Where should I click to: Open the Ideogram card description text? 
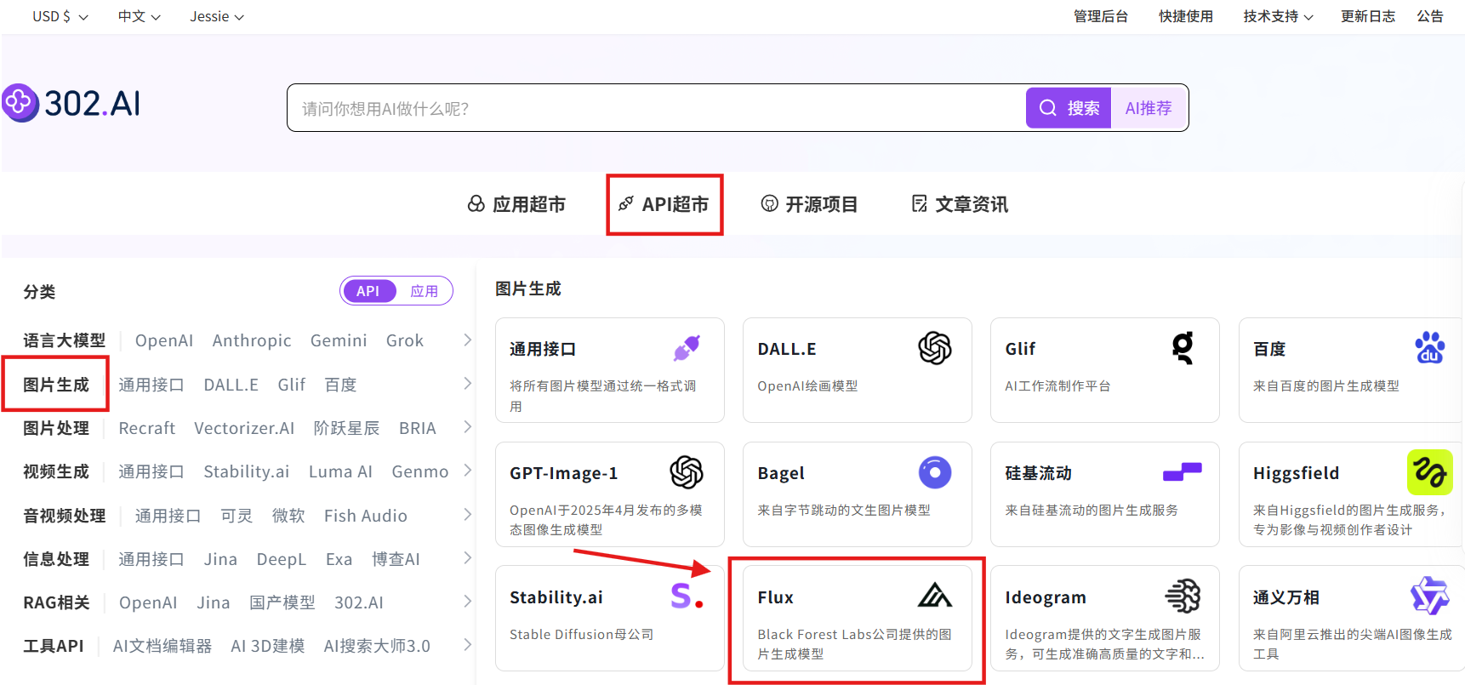click(1104, 644)
